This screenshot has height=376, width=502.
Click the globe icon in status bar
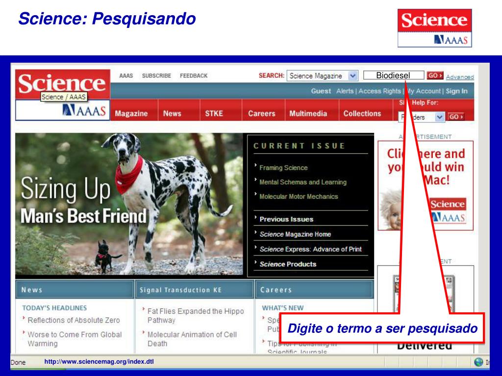tap(478, 362)
